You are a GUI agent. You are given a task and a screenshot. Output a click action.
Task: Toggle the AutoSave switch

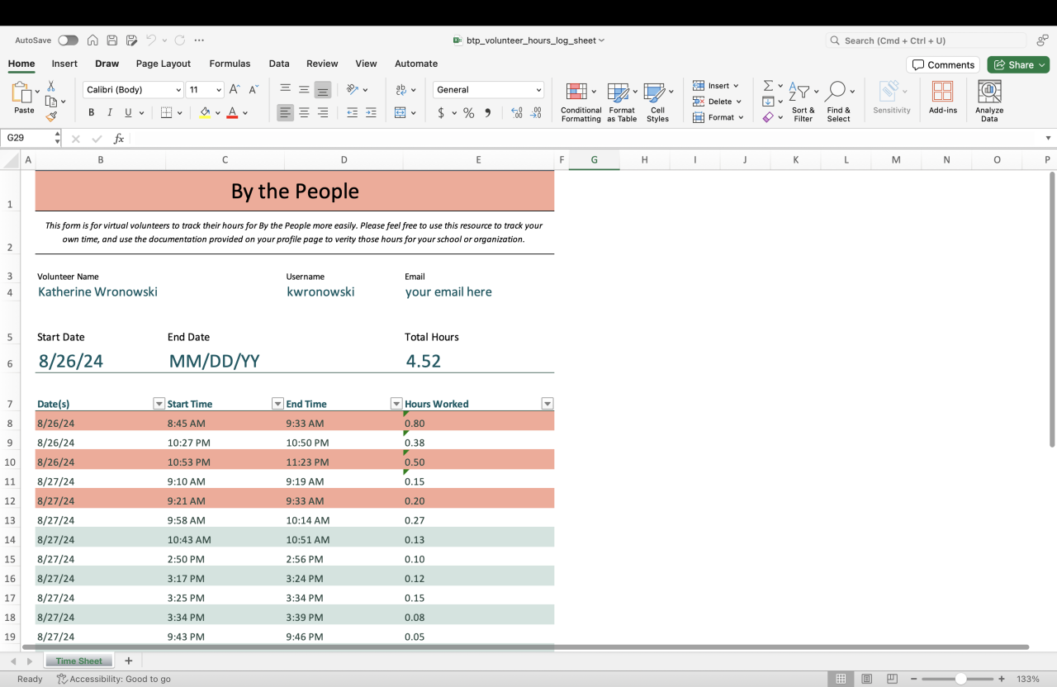pyautogui.click(x=68, y=40)
